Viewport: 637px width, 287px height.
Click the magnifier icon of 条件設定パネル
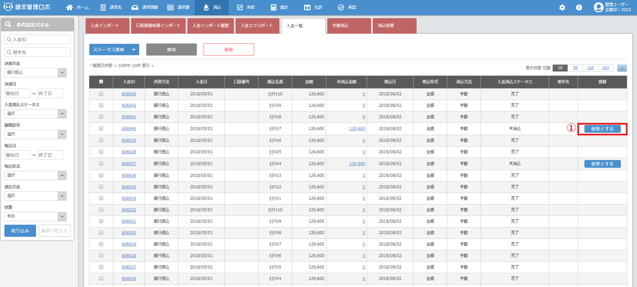8,25
